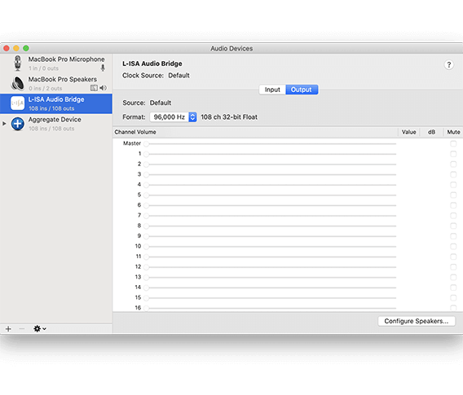Open the 96,000 Hz format dropdown
The image size is (463, 395).
pyautogui.click(x=173, y=117)
